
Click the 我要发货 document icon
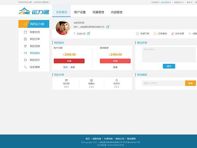click(x=25, y=32)
